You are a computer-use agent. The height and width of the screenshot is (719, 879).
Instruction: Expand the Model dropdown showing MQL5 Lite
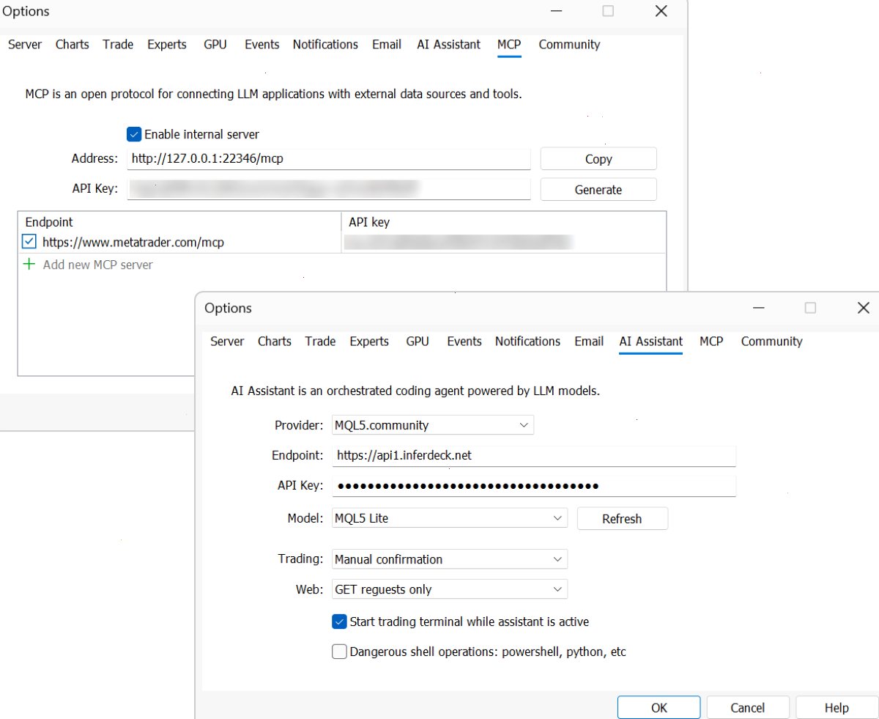click(x=450, y=518)
